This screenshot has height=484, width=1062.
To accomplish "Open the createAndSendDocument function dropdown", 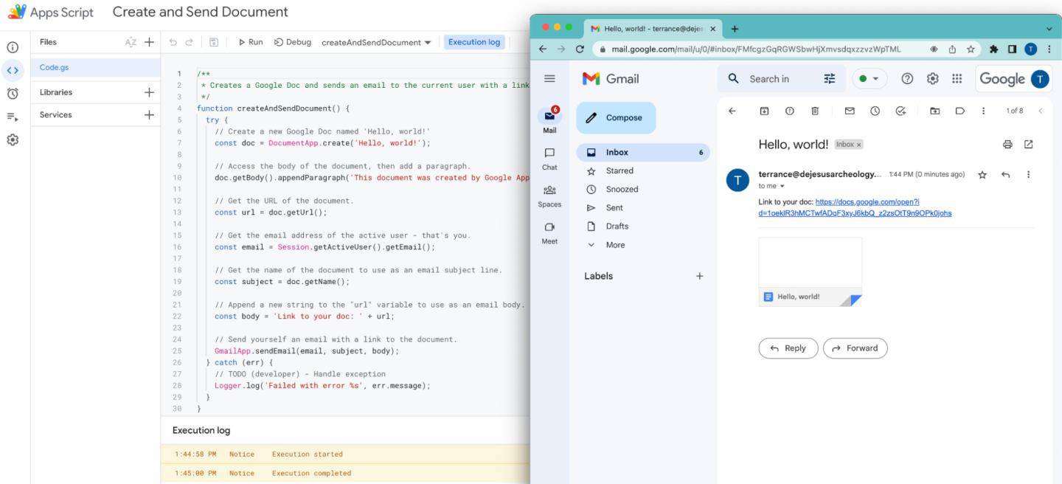I will pos(376,43).
